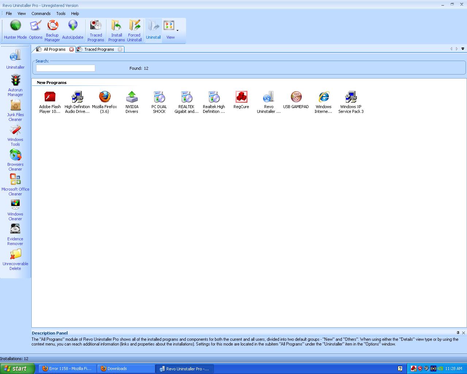Switch to Downloads taskbar window

click(x=126, y=369)
